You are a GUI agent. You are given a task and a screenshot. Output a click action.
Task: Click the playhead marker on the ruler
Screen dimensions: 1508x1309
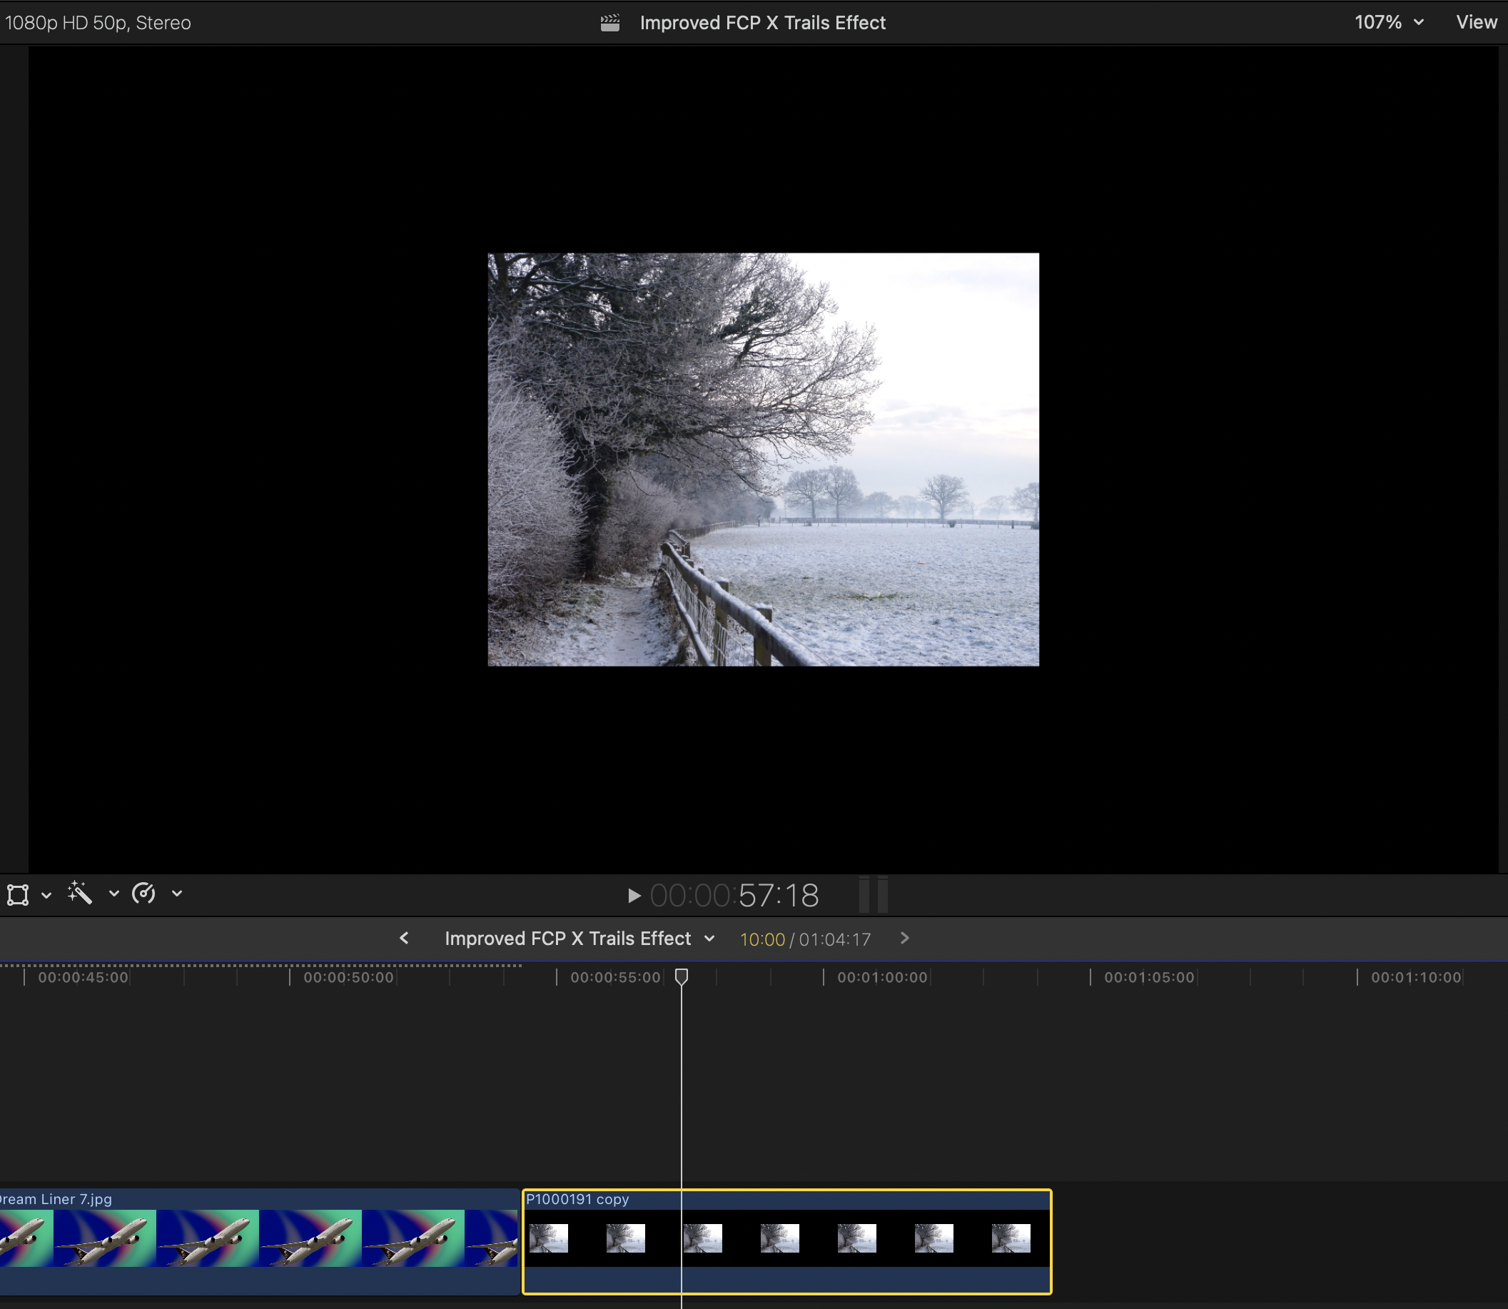pos(682,976)
